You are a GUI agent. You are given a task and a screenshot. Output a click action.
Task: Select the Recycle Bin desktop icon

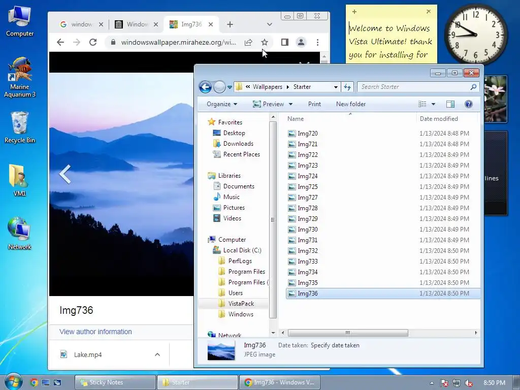click(20, 127)
